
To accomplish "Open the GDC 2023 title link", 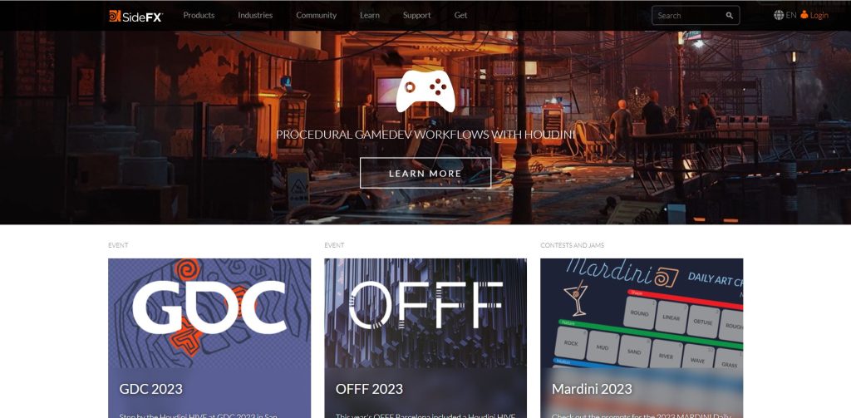I will point(151,389).
